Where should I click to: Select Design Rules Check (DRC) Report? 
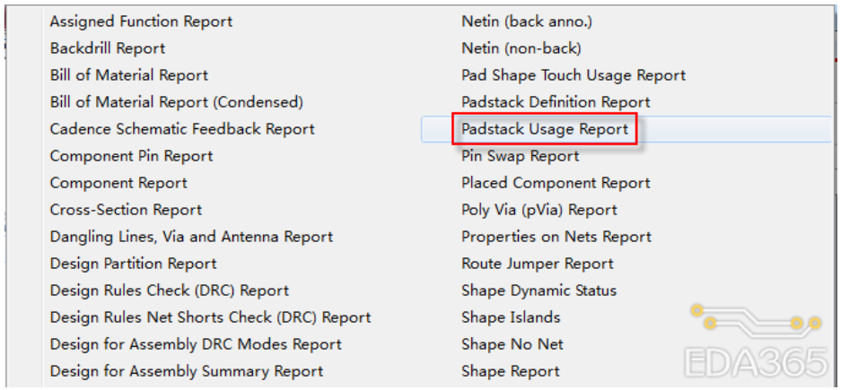(170, 290)
